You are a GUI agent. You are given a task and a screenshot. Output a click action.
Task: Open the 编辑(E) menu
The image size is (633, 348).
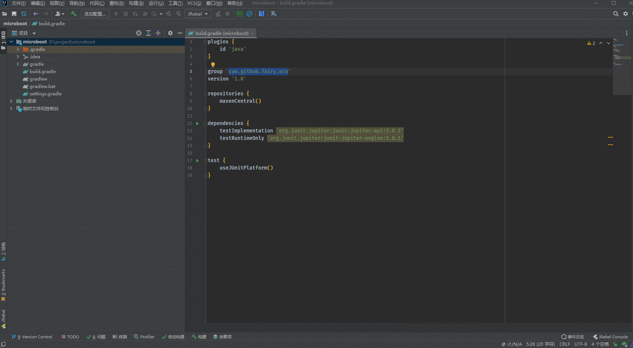pyautogui.click(x=38, y=3)
